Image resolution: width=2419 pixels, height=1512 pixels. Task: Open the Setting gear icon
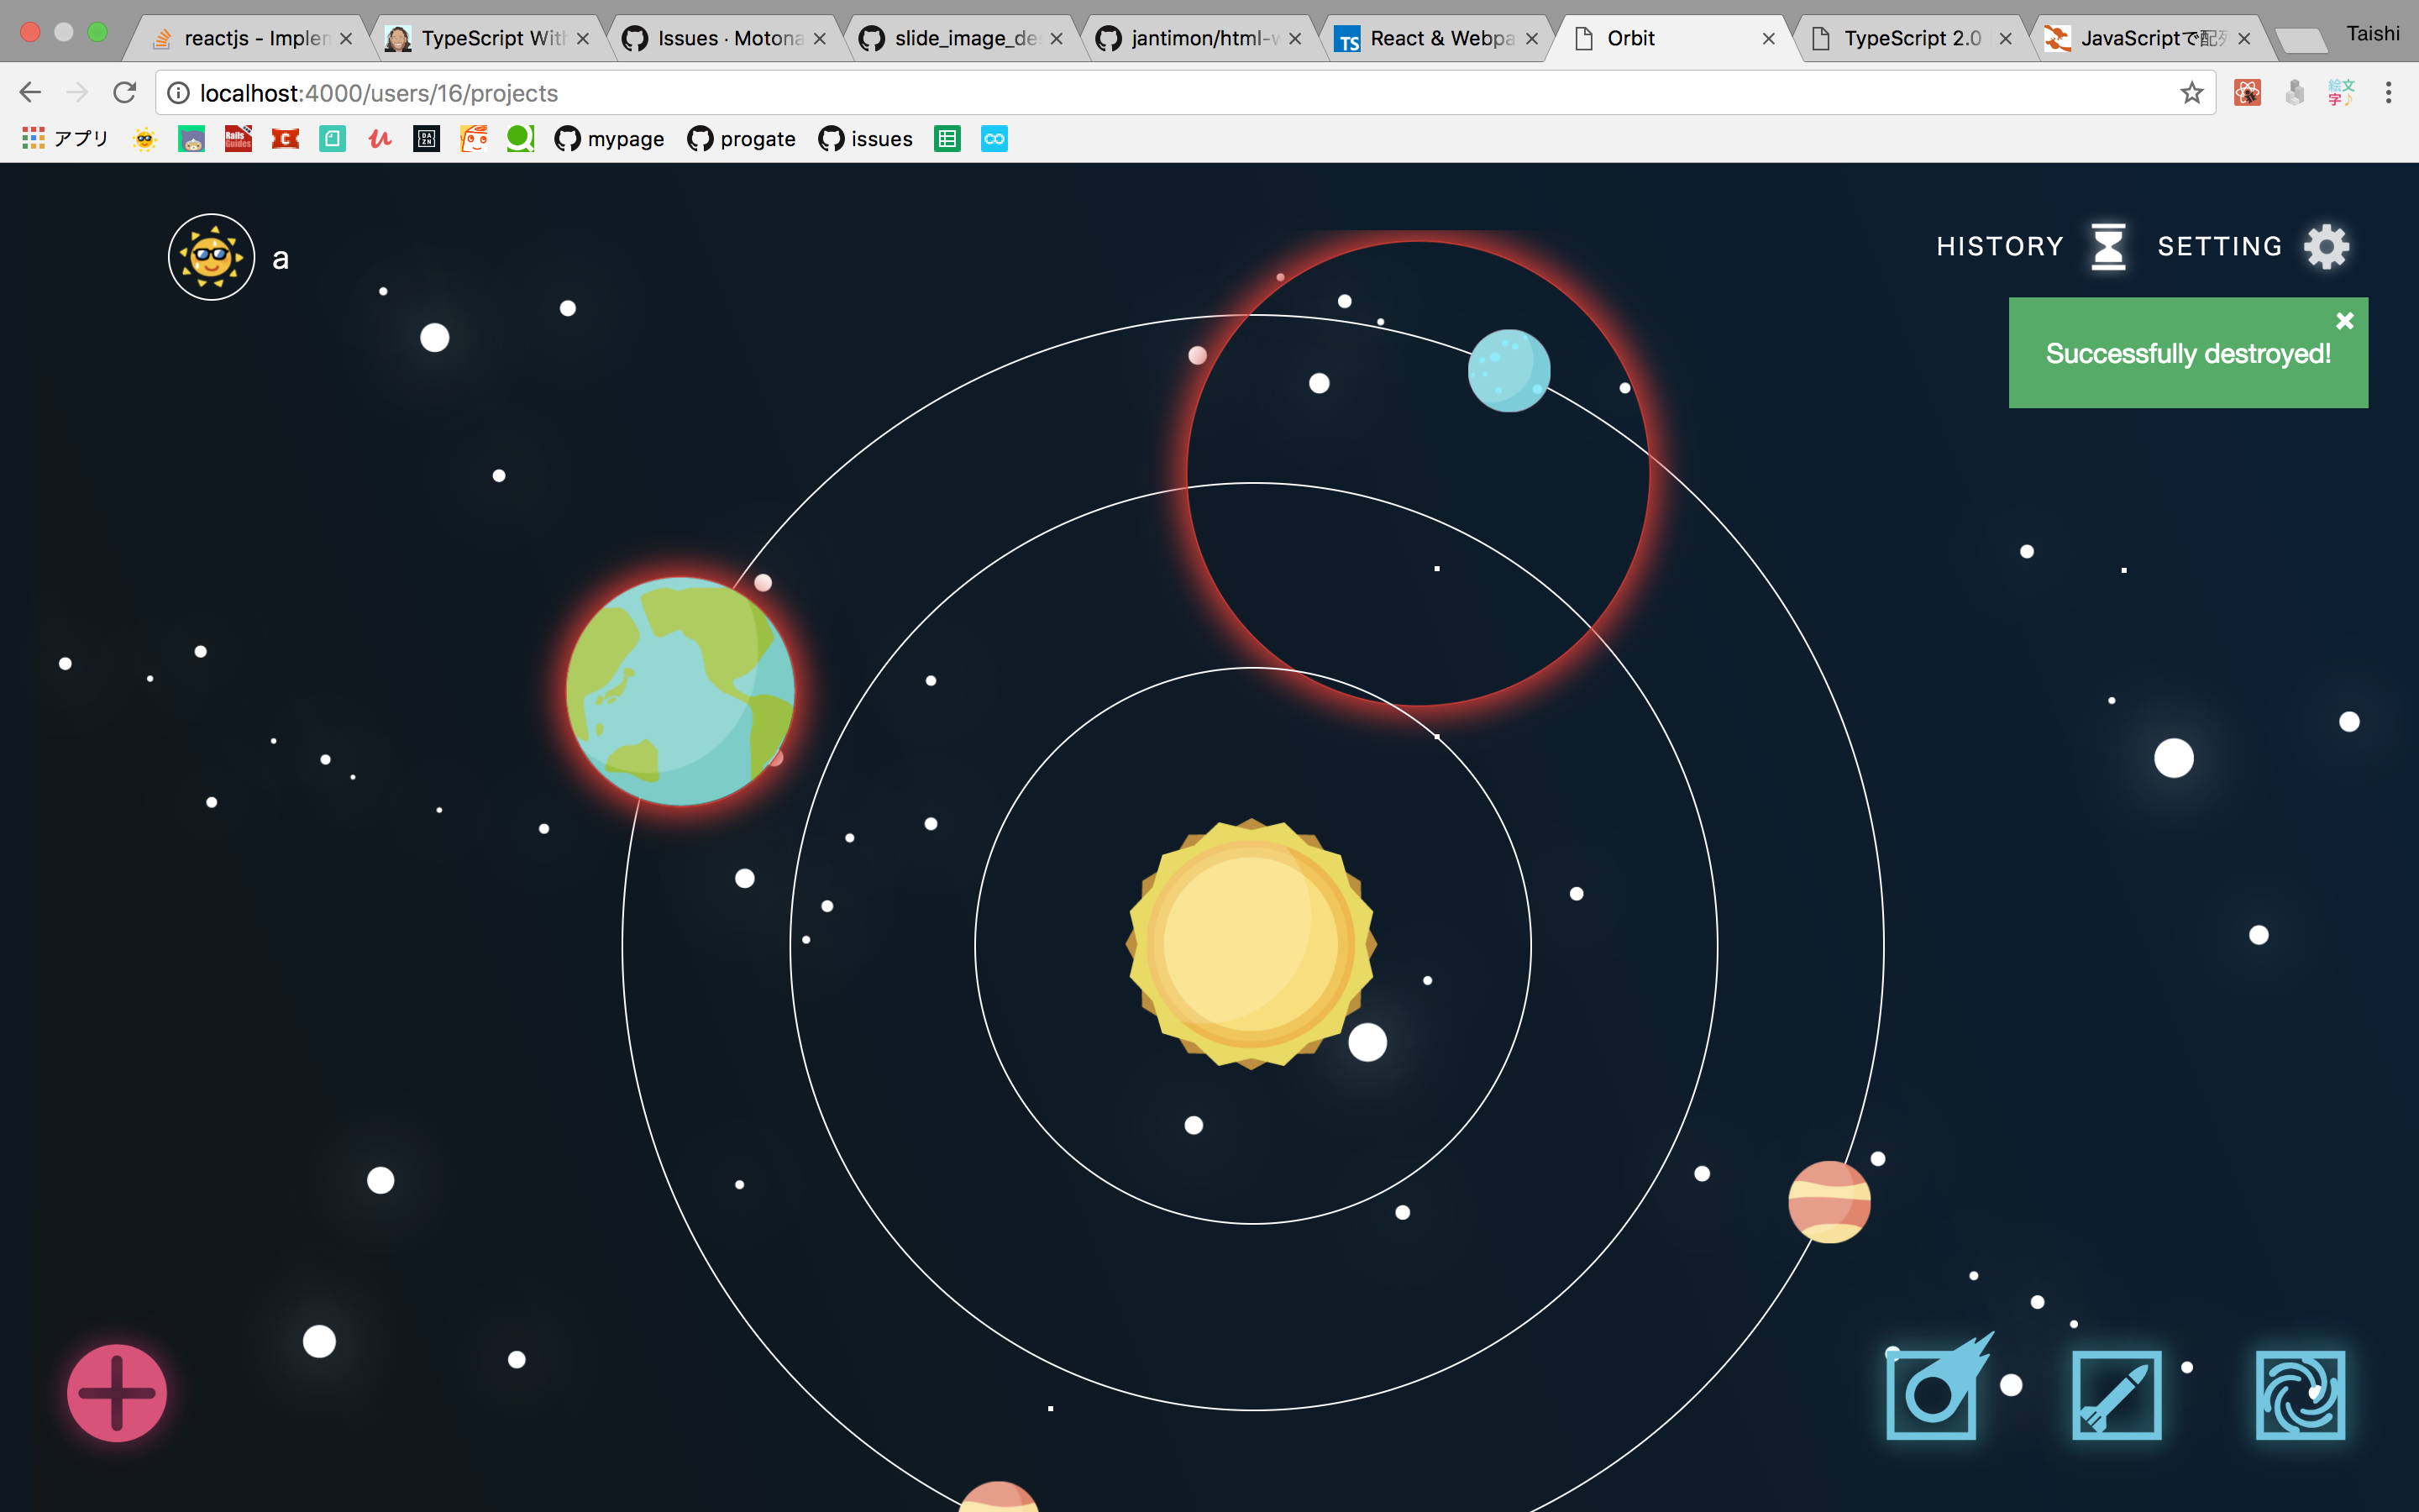point(2326,247)
